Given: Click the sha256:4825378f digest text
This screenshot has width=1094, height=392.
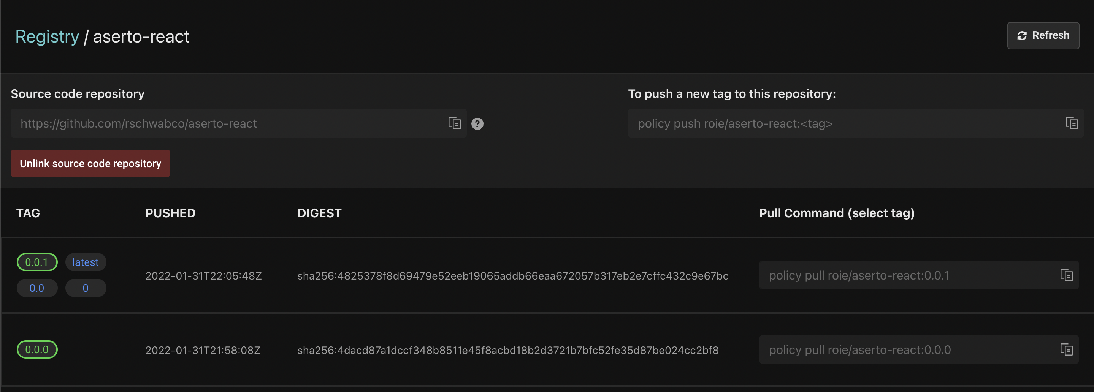Looking at the screenshot, I should coord(513,276).
